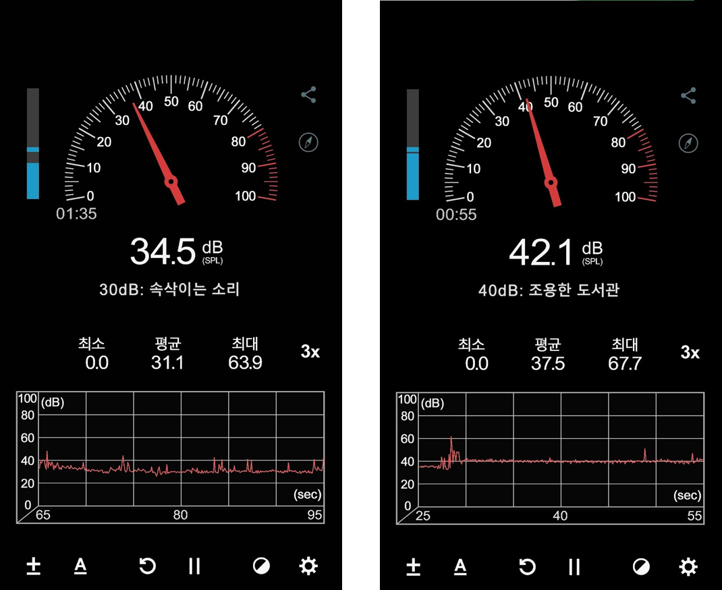Tap underlined A icon in the 34.5 dB screen
Screen dimensions: 722x590
pyautogui.click(x=80, y=566)
